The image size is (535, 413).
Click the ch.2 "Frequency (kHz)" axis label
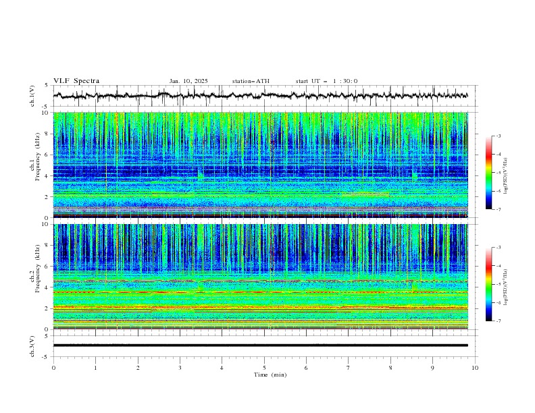38,269
